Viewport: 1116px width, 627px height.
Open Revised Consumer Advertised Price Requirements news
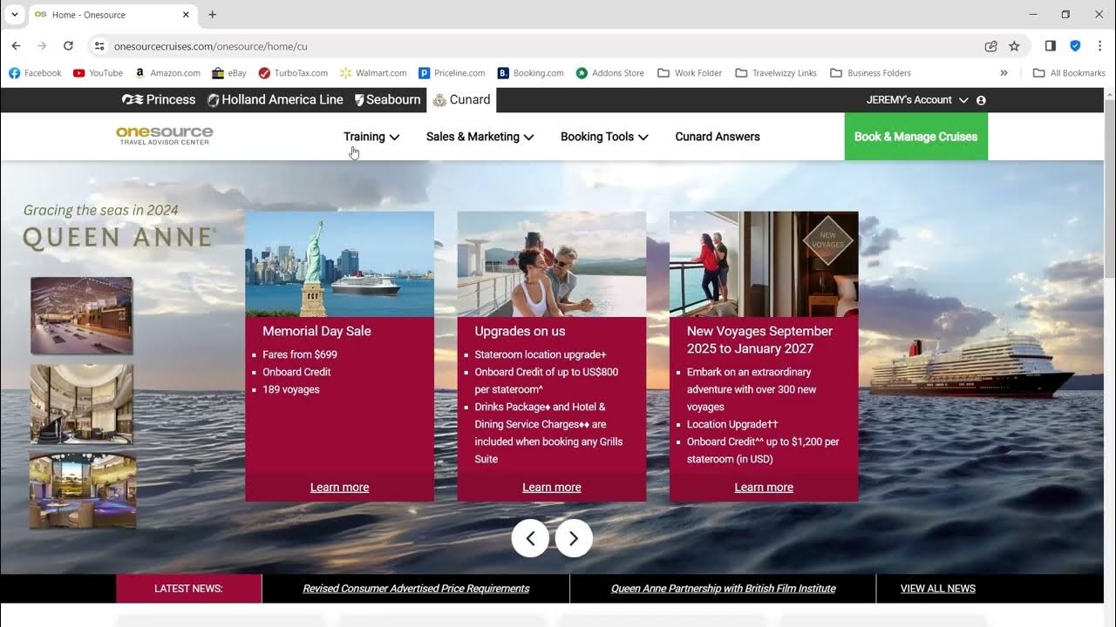coord(416,589)
